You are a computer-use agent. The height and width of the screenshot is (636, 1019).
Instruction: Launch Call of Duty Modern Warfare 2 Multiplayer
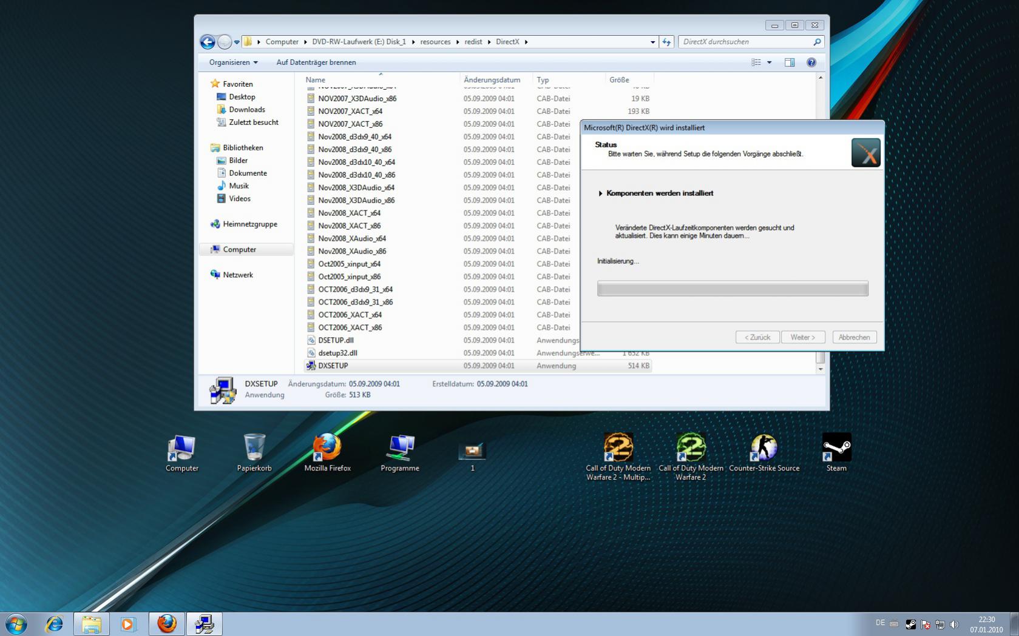pyautogui.click(x=618, y=457)
